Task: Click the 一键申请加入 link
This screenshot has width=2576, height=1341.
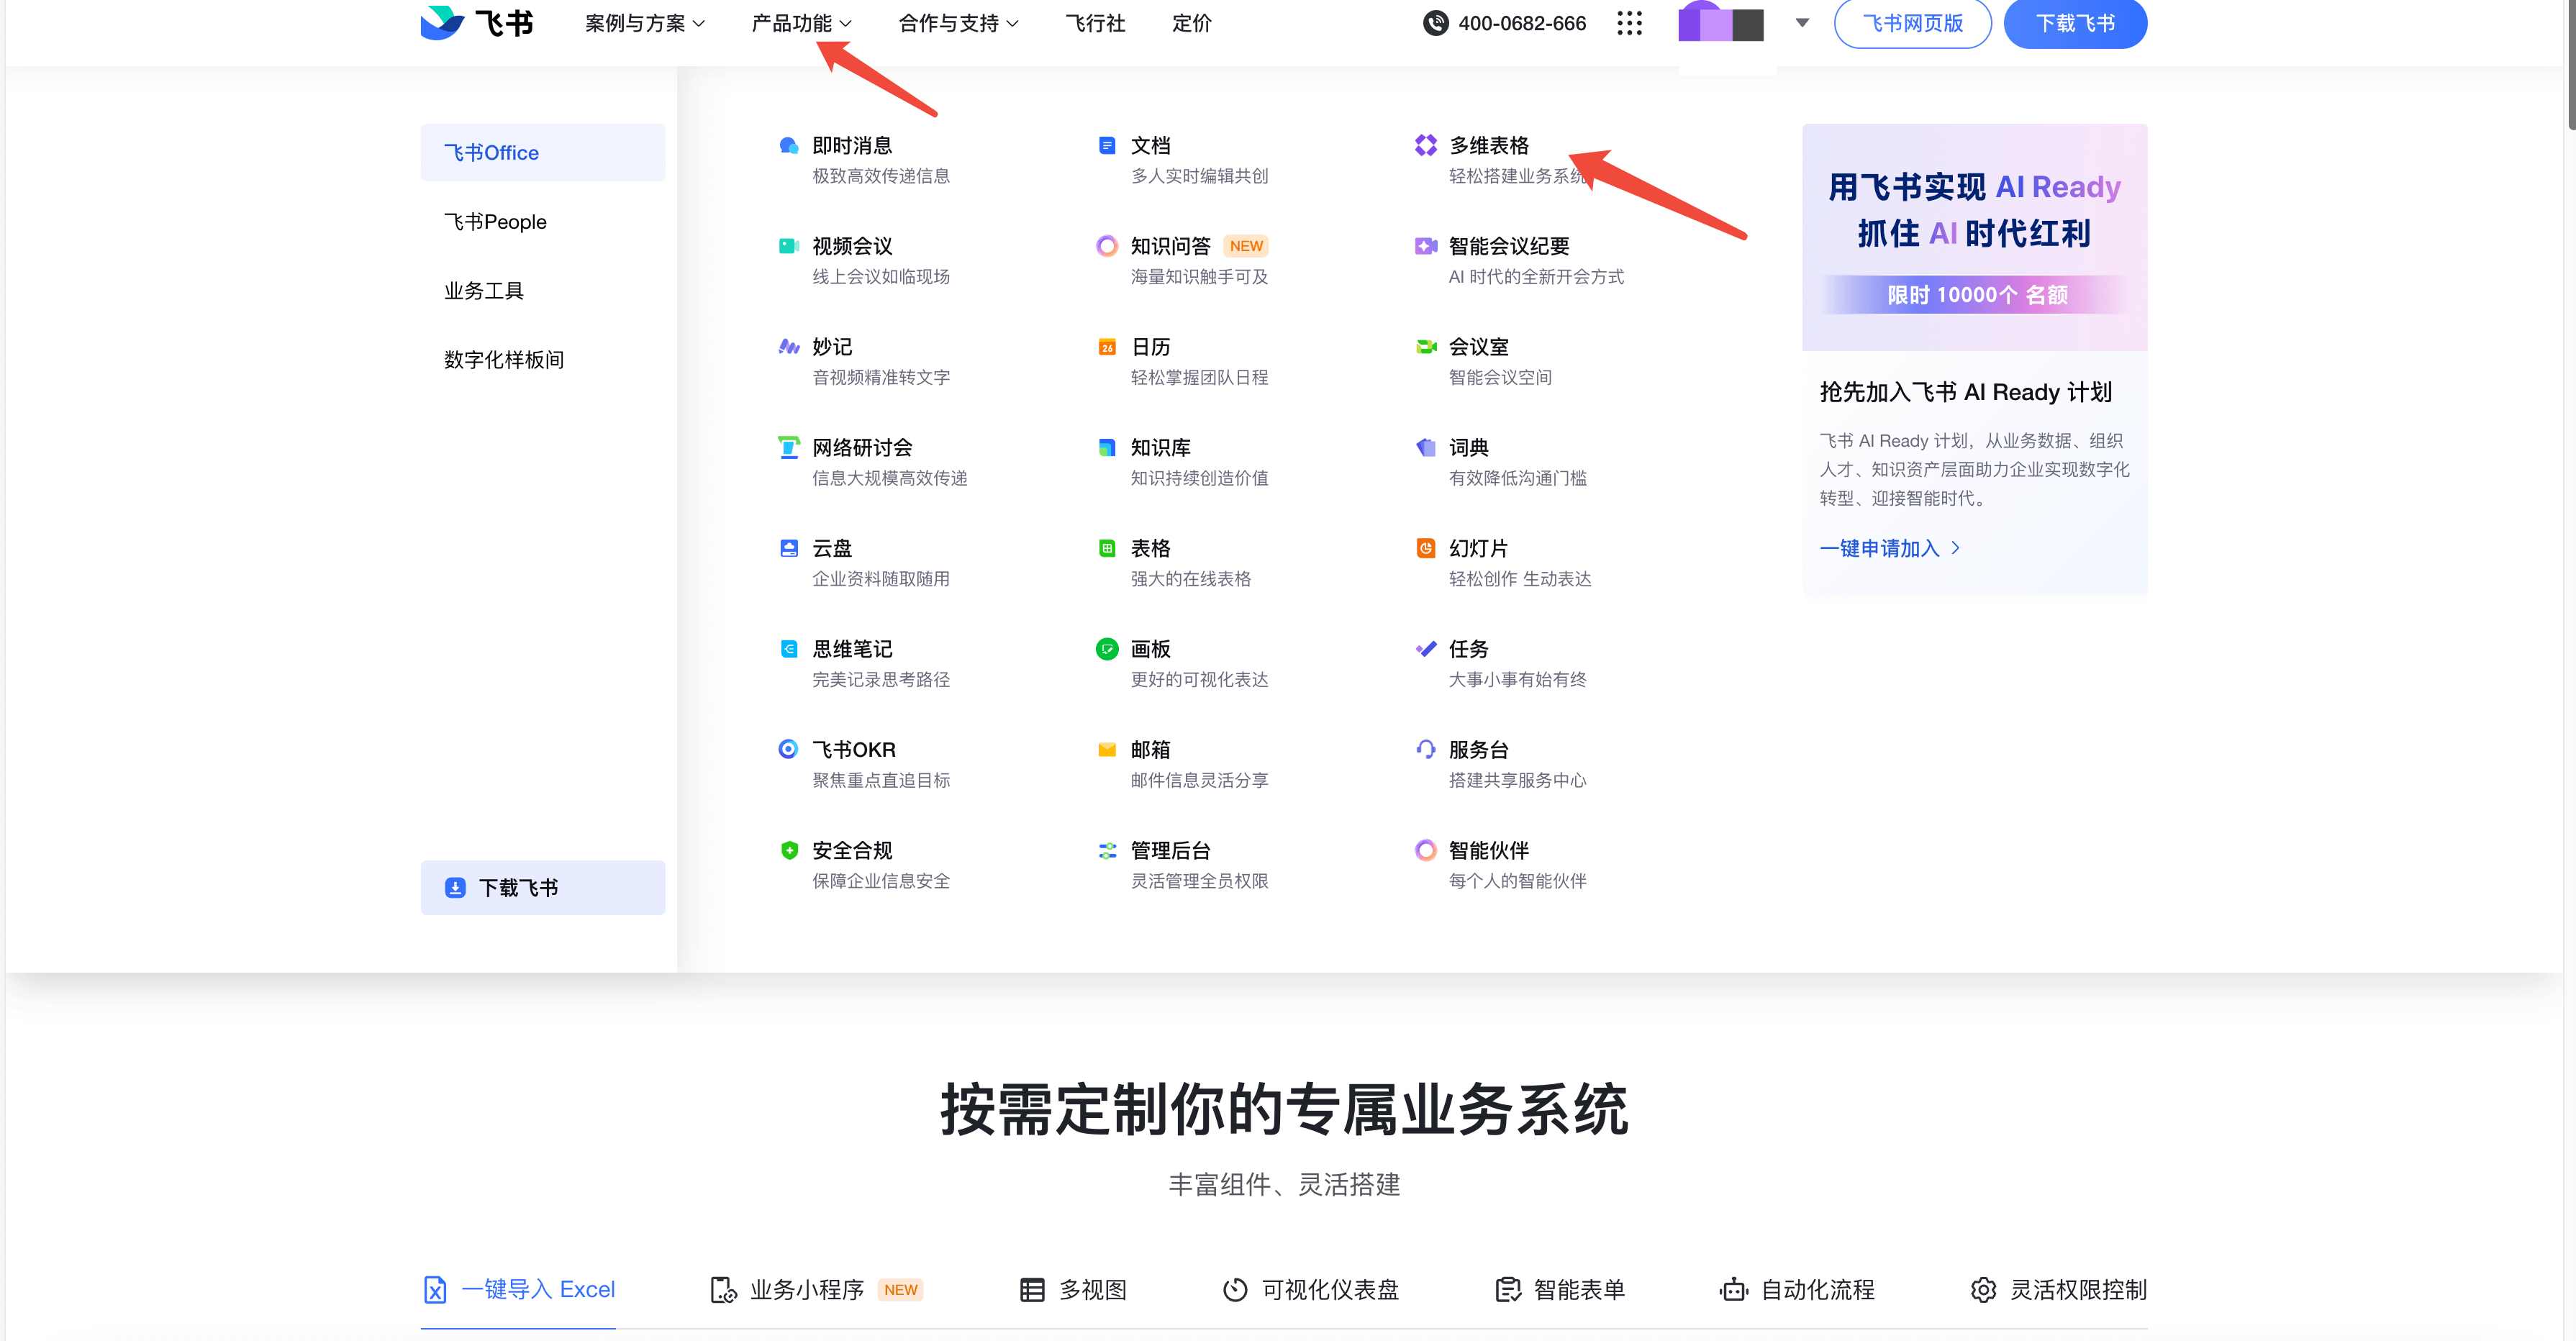Action: (x=1890, y=549)
